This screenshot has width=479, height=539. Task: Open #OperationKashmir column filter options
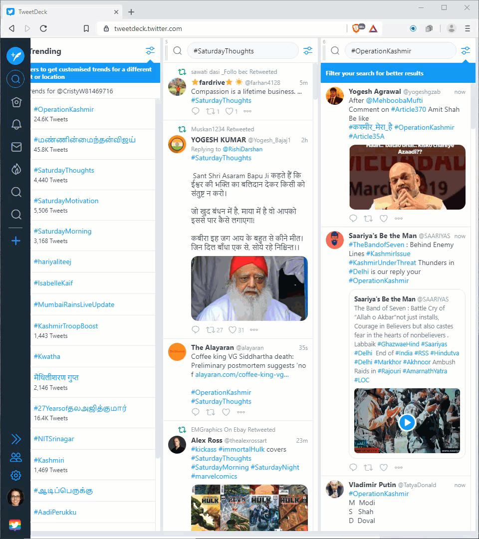pyautogui.click(x=465, y=51)
